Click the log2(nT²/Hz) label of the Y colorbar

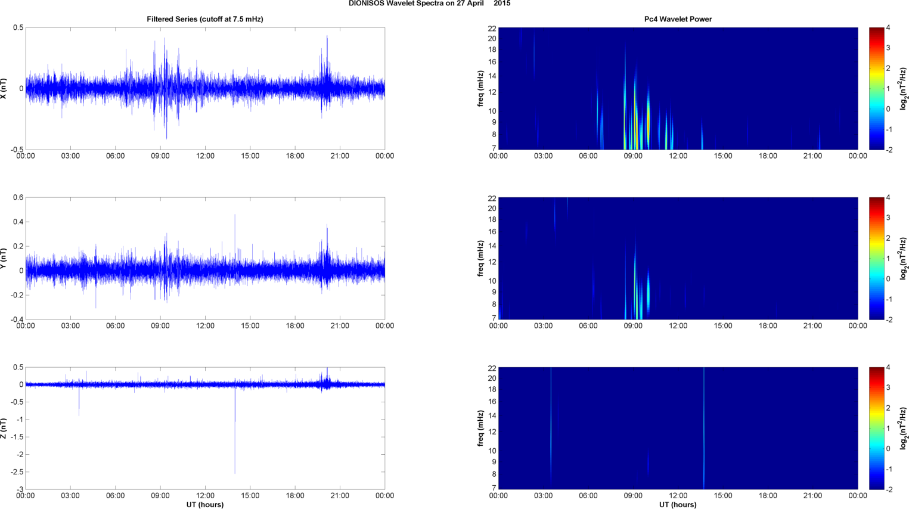click(904, 259)
